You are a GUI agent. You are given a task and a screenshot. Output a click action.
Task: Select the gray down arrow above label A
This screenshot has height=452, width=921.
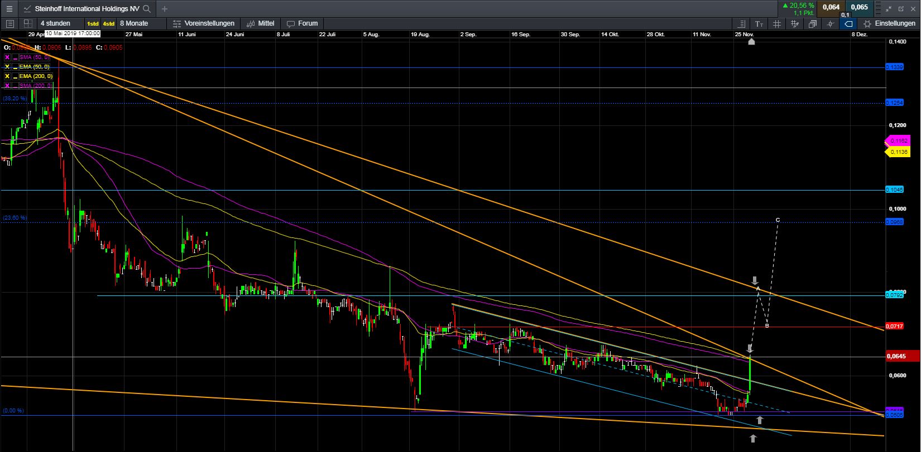[x=755, y=280]
